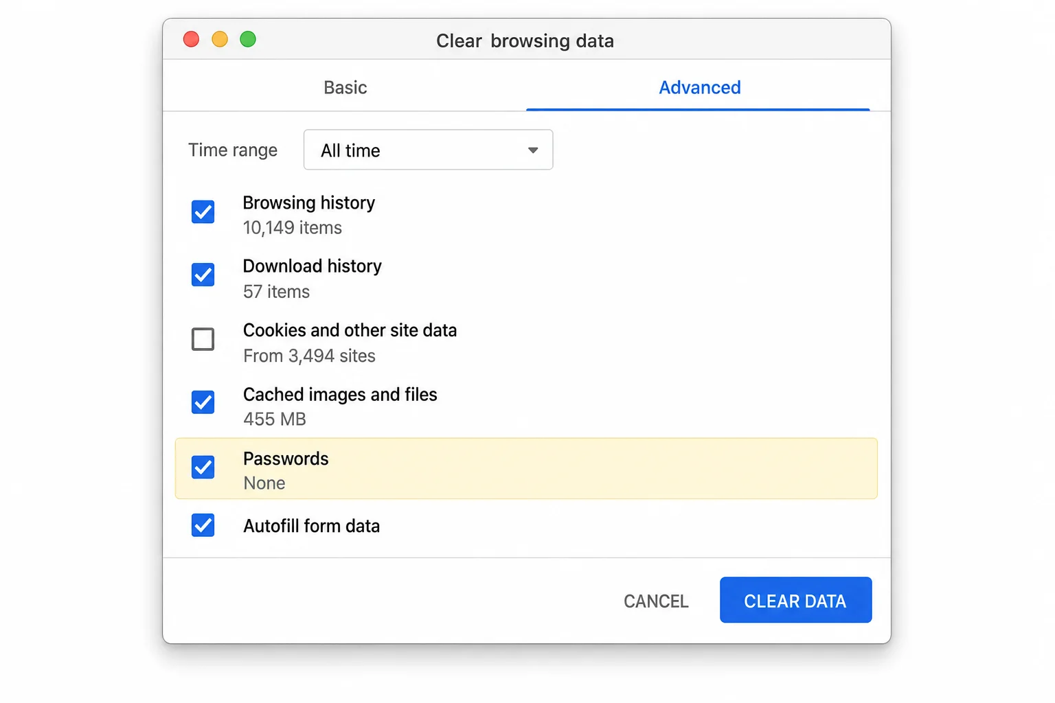Uncheck the Passwords checkbox
The width and height of the screenshot is (1055, 703).
(x=203, y=468)
